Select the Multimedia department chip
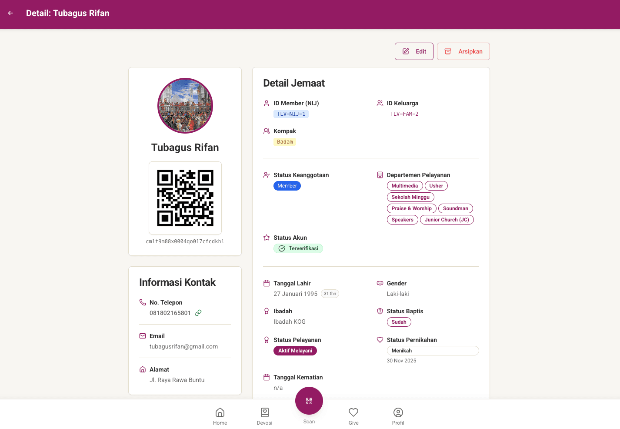Viewport: 620px width, 429px height. coord(405,186)
